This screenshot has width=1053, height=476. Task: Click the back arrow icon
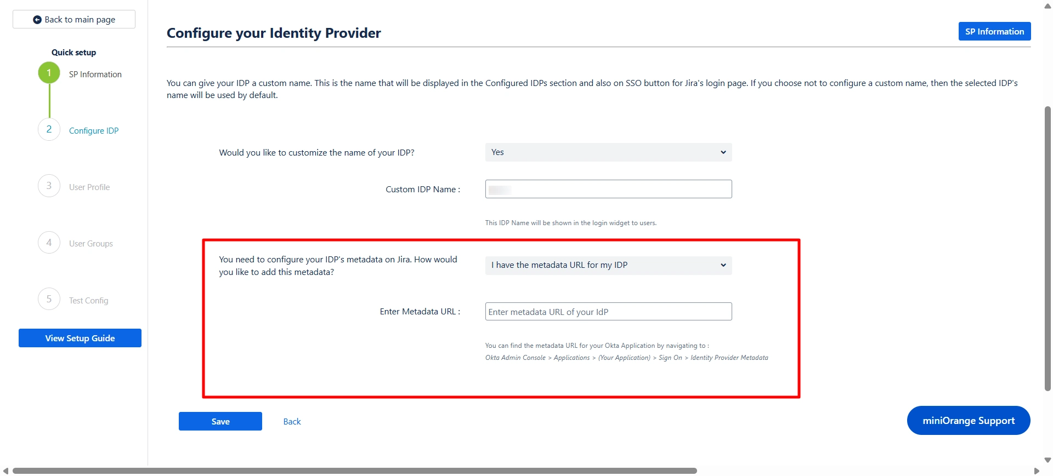pyautogui.click(x=37, y=20)
